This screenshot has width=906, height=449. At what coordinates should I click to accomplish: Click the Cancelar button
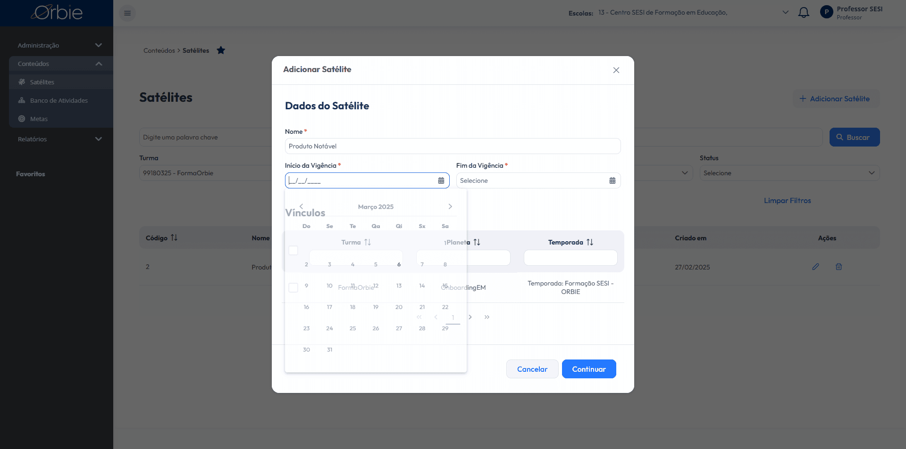coord(532,369)
